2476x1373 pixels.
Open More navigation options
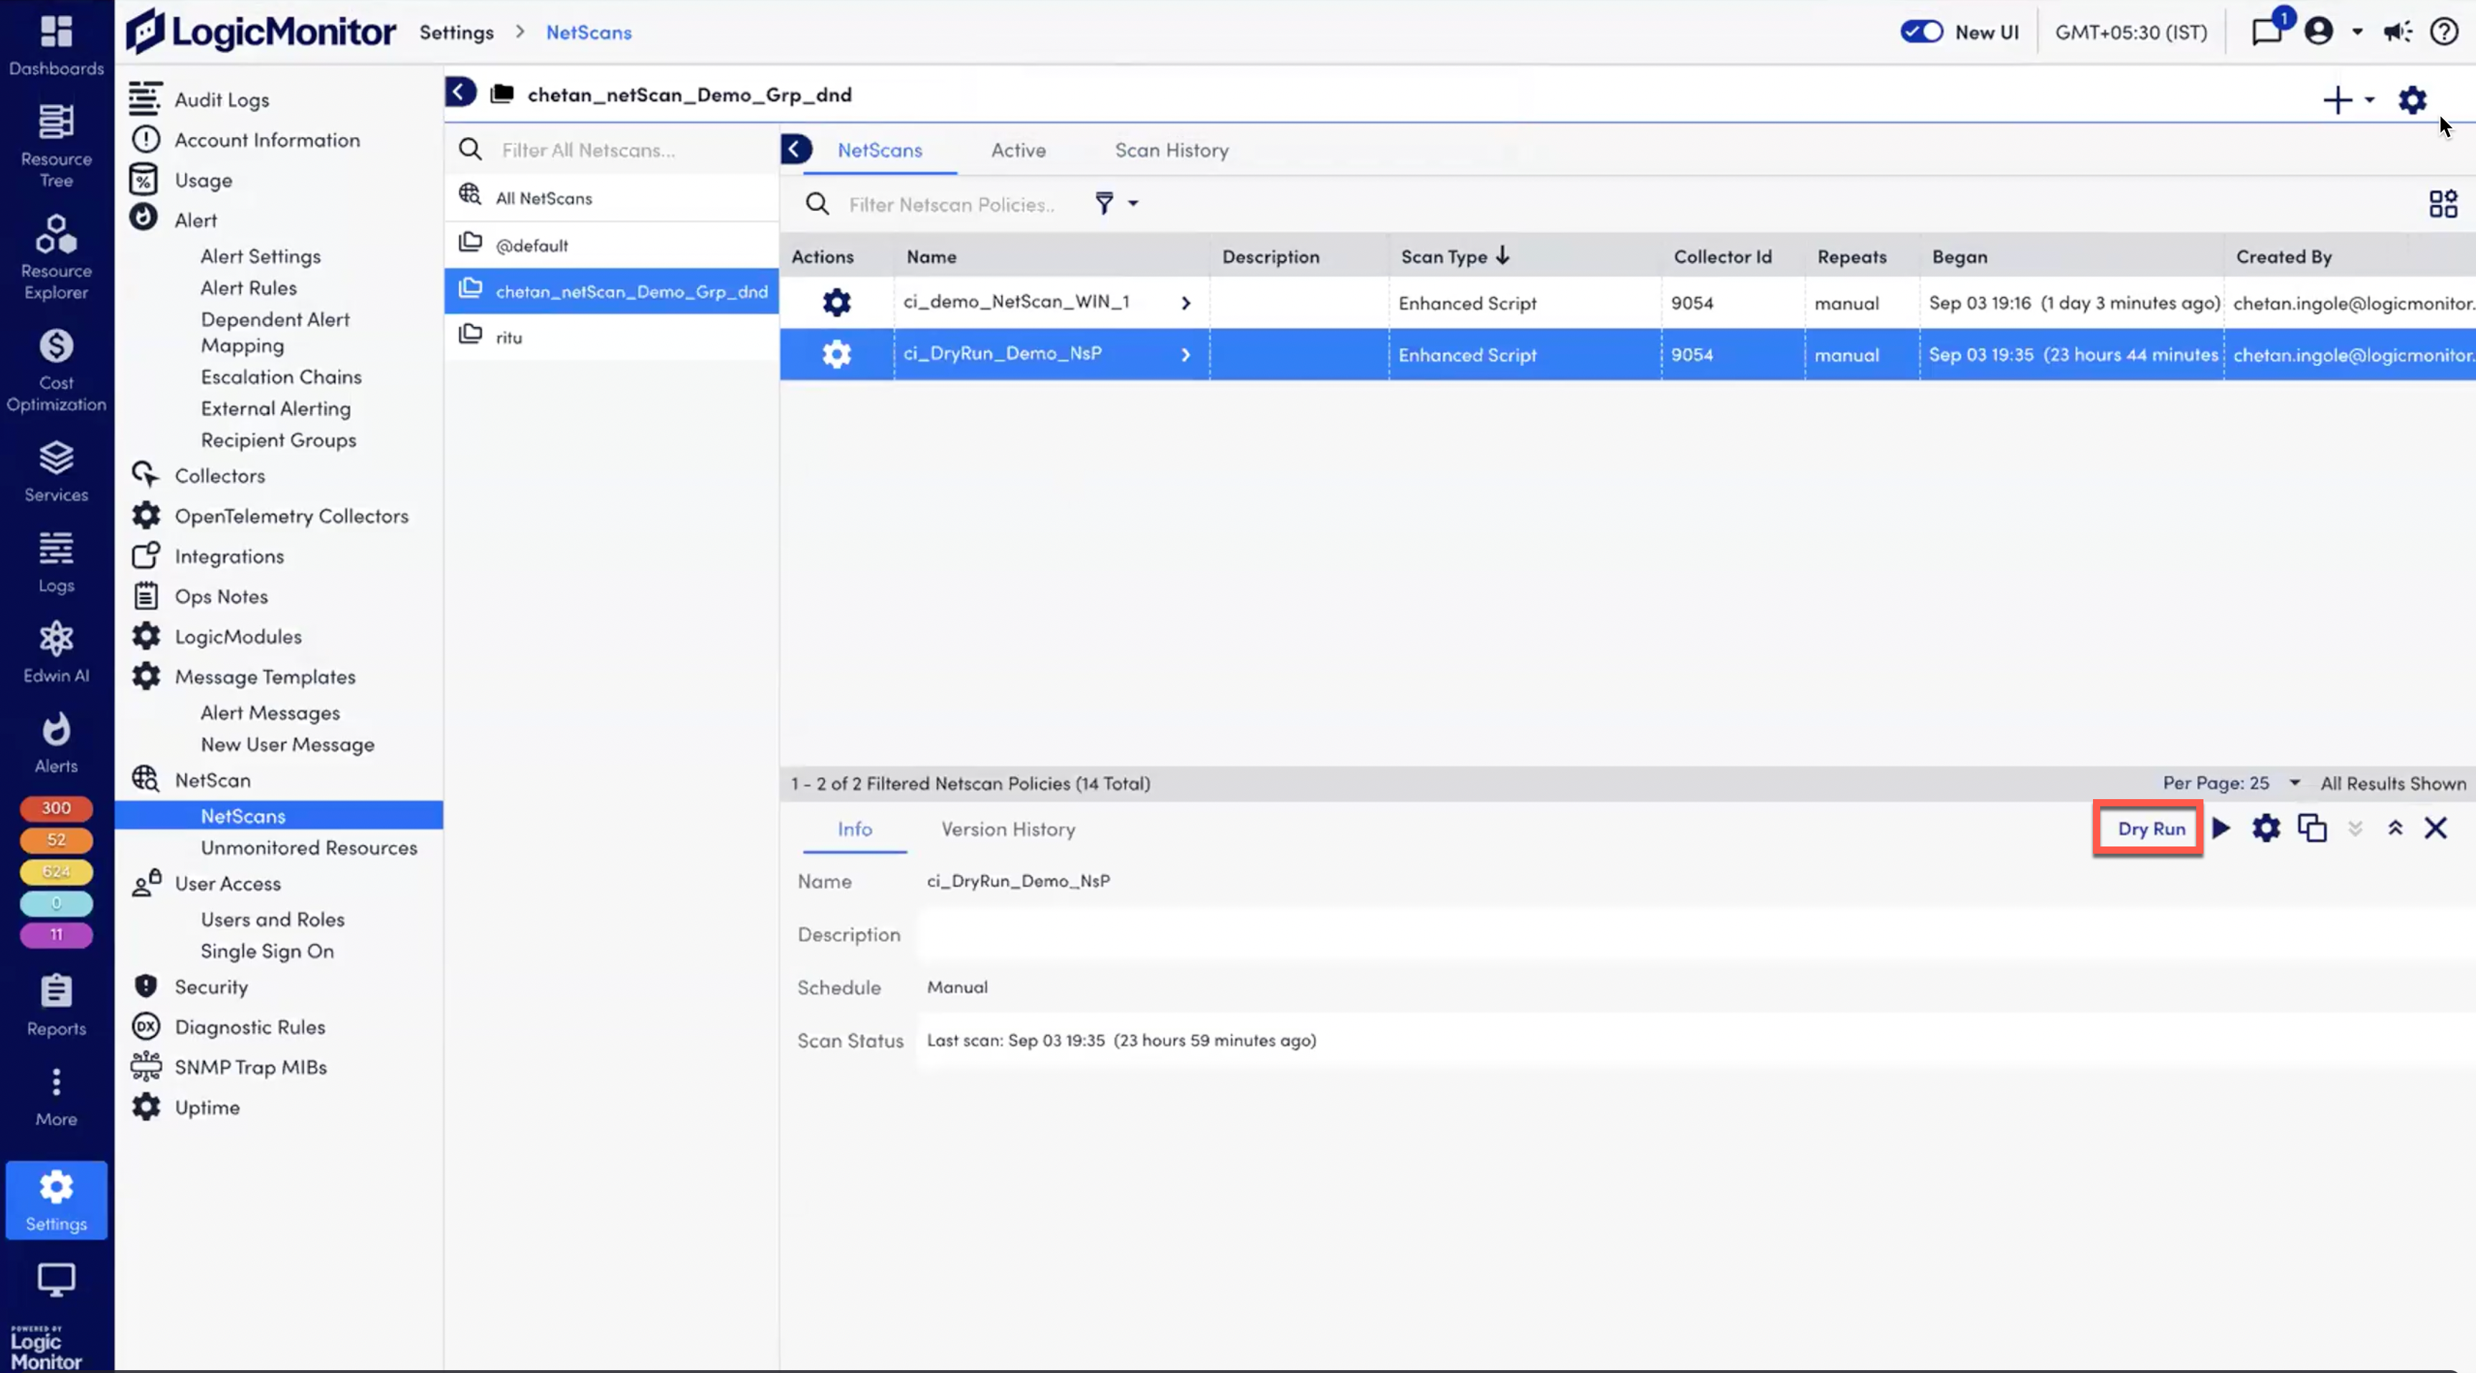click(x=56, y=1096)
